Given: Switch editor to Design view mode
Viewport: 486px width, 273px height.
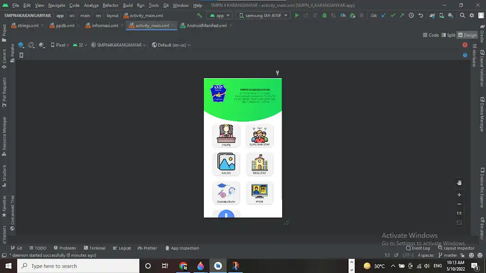Looking at the screenshot, I should click(x=467, y=35).
